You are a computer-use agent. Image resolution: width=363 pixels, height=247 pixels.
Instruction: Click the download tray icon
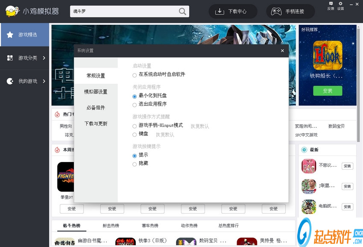tap(220, 12)
